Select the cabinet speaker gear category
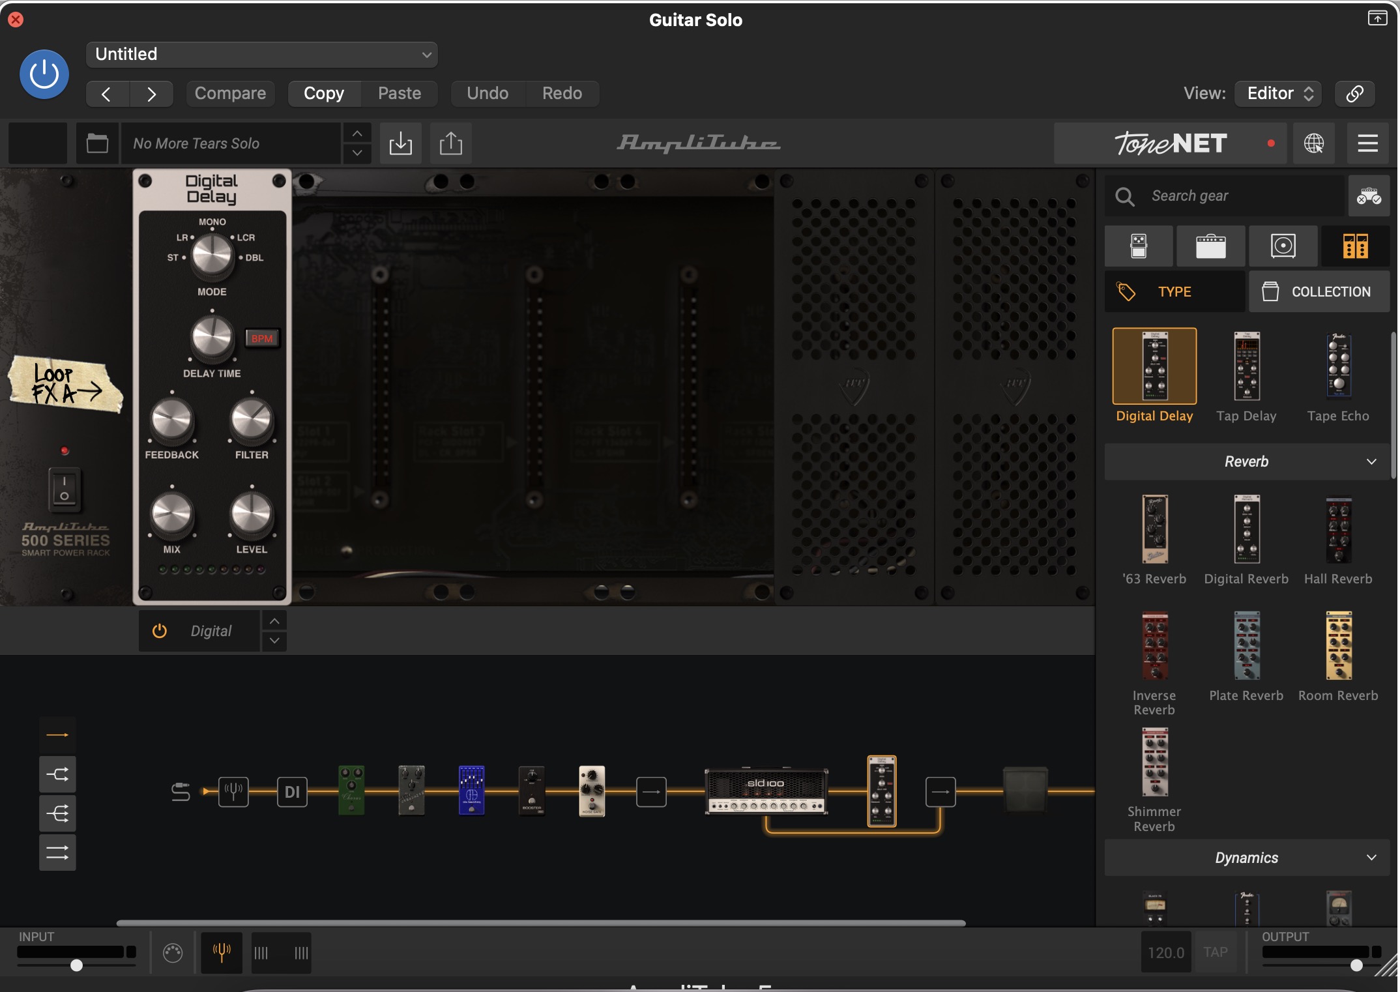 coord(1283,246)
